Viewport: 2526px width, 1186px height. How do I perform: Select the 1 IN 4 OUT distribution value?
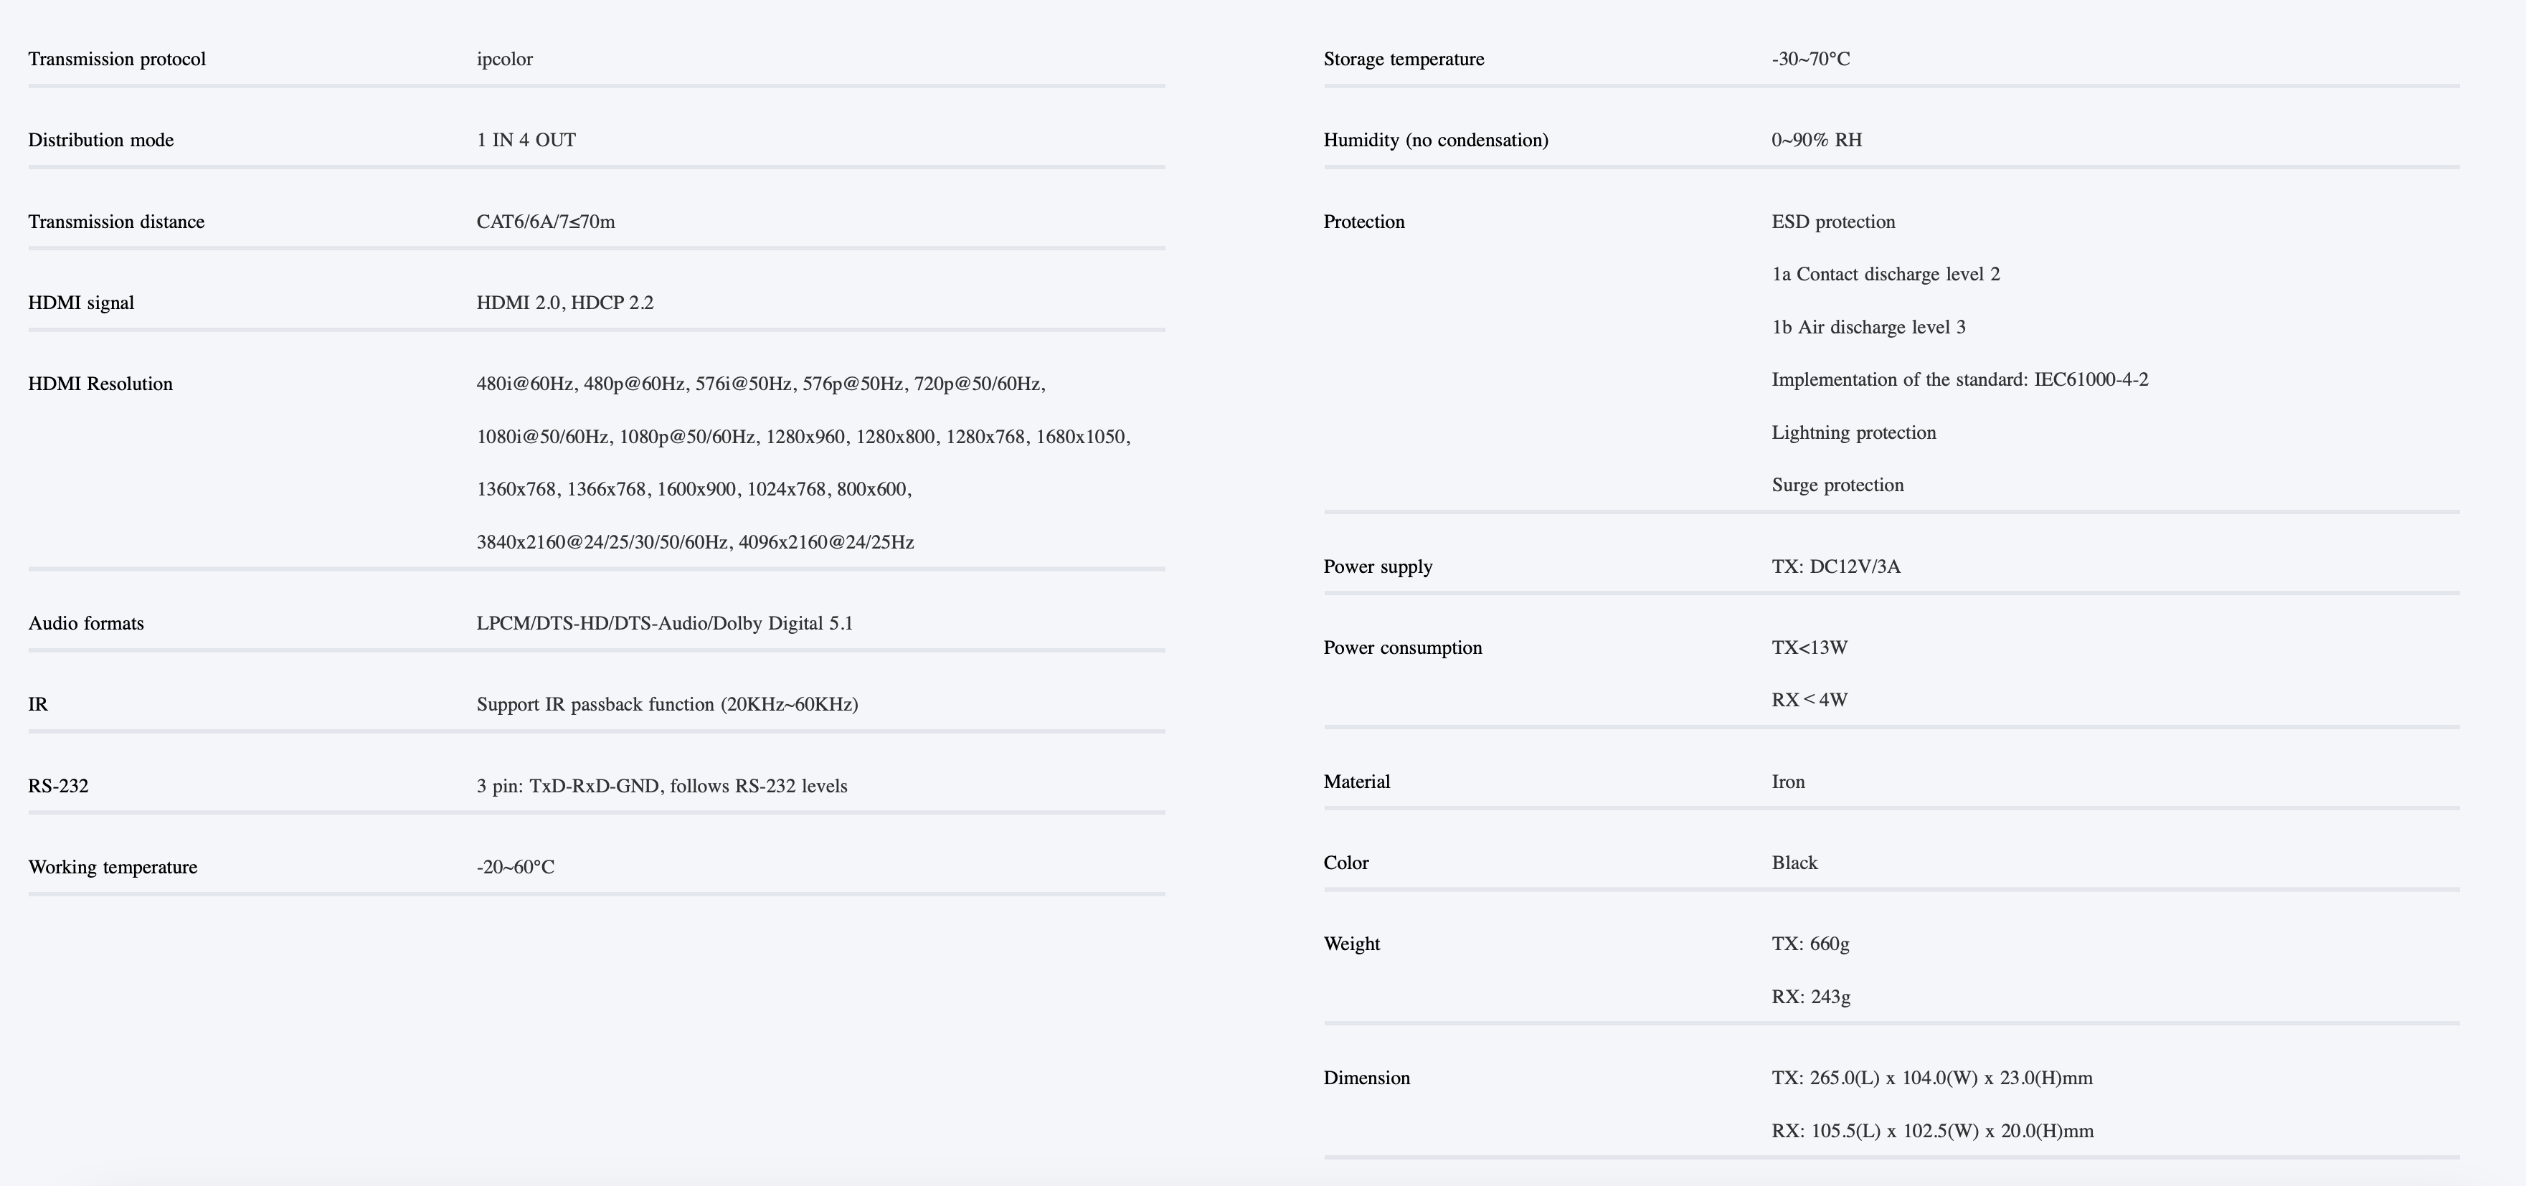pos(526,140)
